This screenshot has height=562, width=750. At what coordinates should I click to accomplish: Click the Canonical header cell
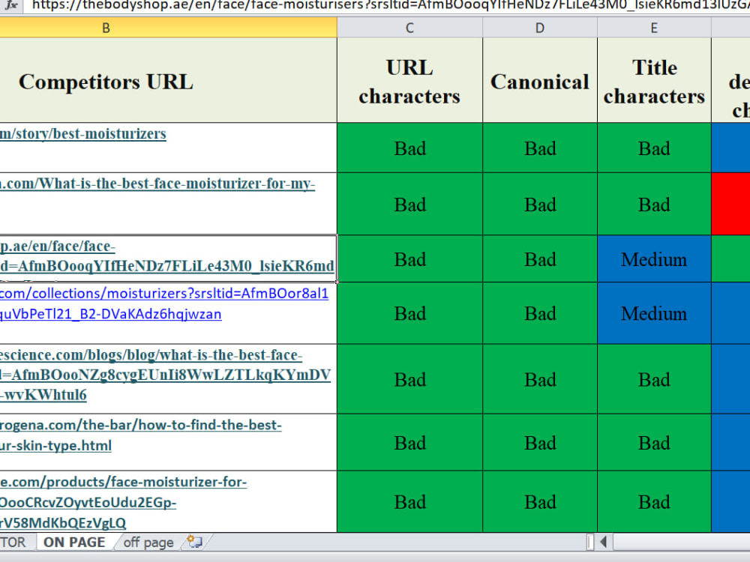pos(540,80)
